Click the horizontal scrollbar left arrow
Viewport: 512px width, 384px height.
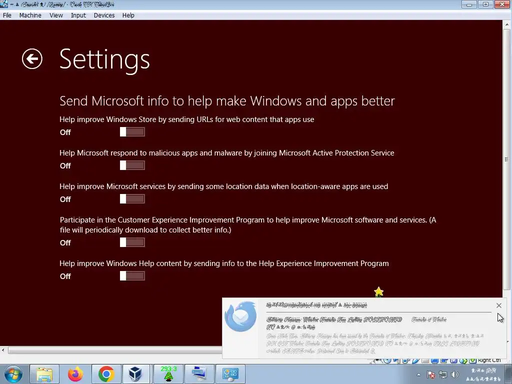click(x=3, y=350)
